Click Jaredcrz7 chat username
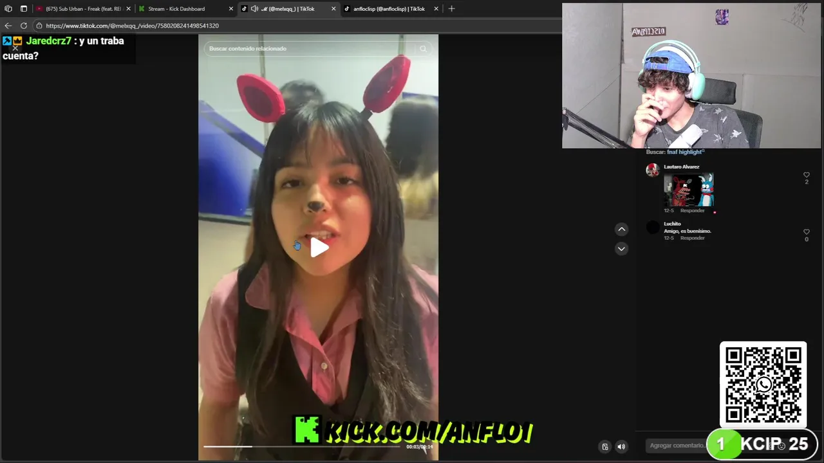This screenshot has height=463, width=824. pos(48,41)
